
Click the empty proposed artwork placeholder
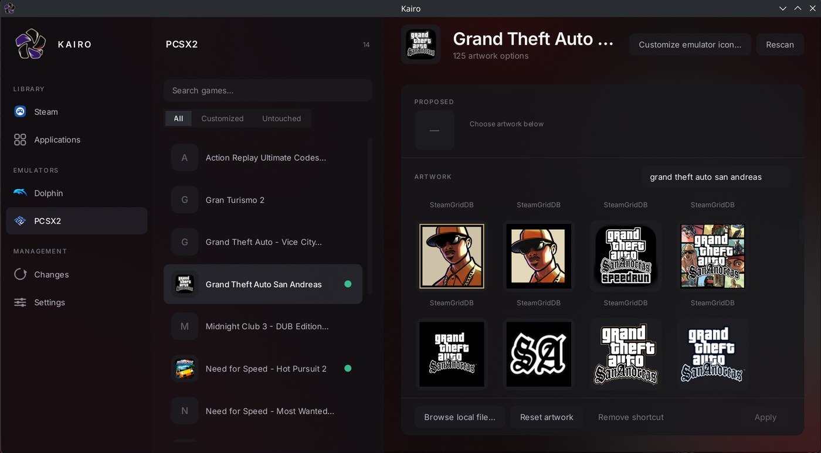435,130
